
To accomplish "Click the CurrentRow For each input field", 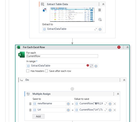I will 62,56.
